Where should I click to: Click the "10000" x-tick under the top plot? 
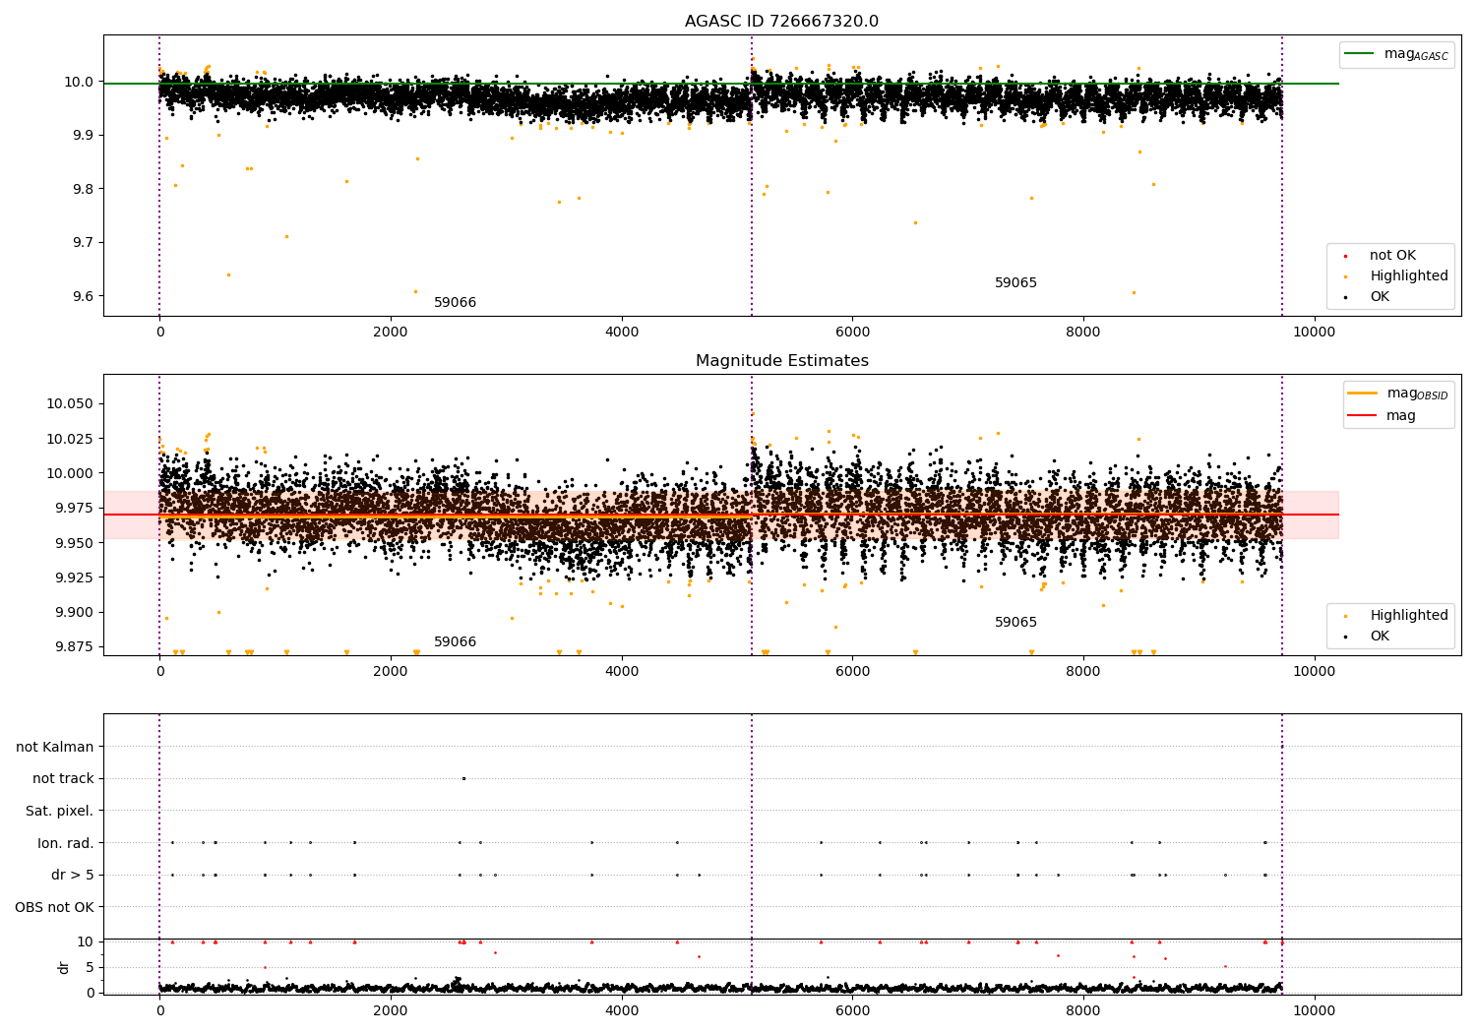tap(1314, 332)
